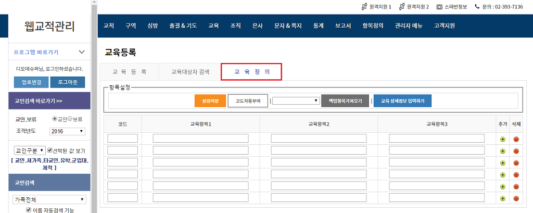Click sixth row's 교육항목1 input field
Screen dimensions: 533x213
(x=200, y=198)
